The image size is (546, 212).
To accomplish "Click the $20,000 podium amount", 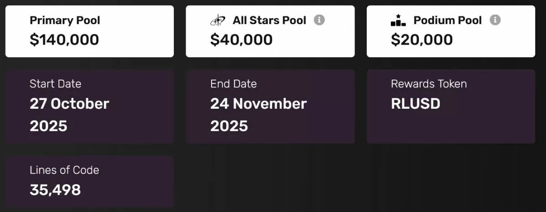I will point(422,40).
